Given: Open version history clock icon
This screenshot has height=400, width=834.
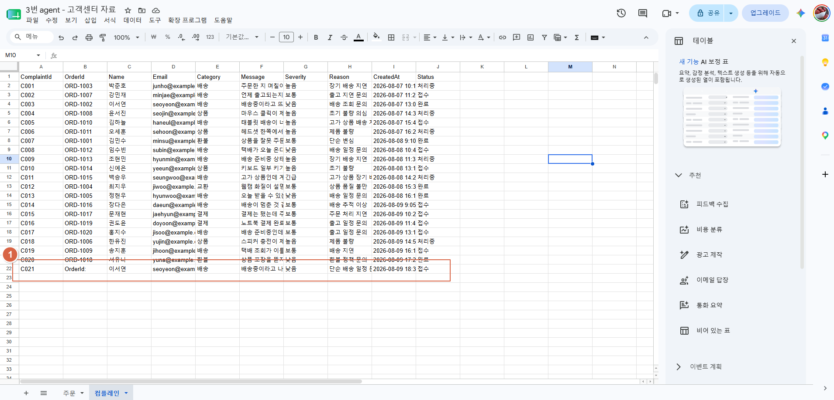Looking at the screenshot, I should point(621,13).
